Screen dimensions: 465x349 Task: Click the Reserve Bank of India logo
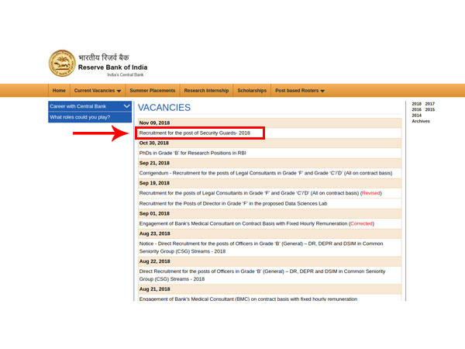tap(62, 64)
